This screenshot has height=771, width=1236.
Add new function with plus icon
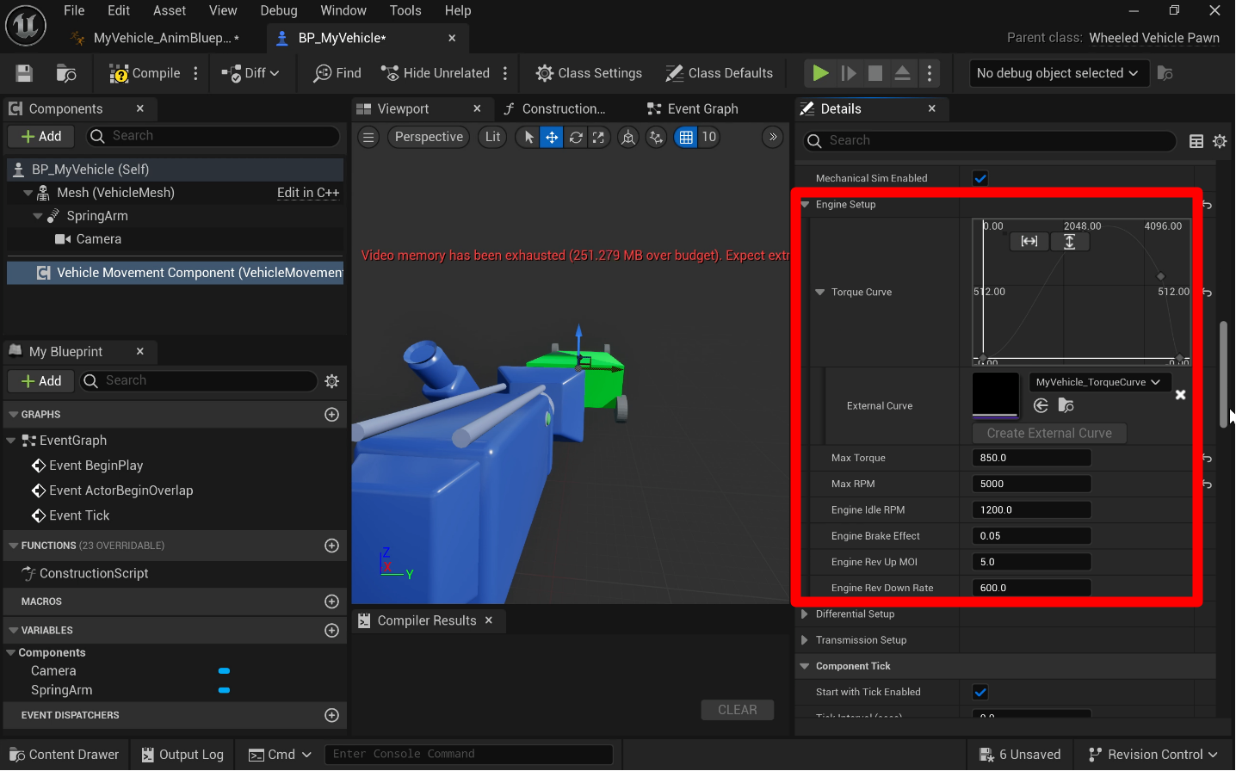(331, 546)
